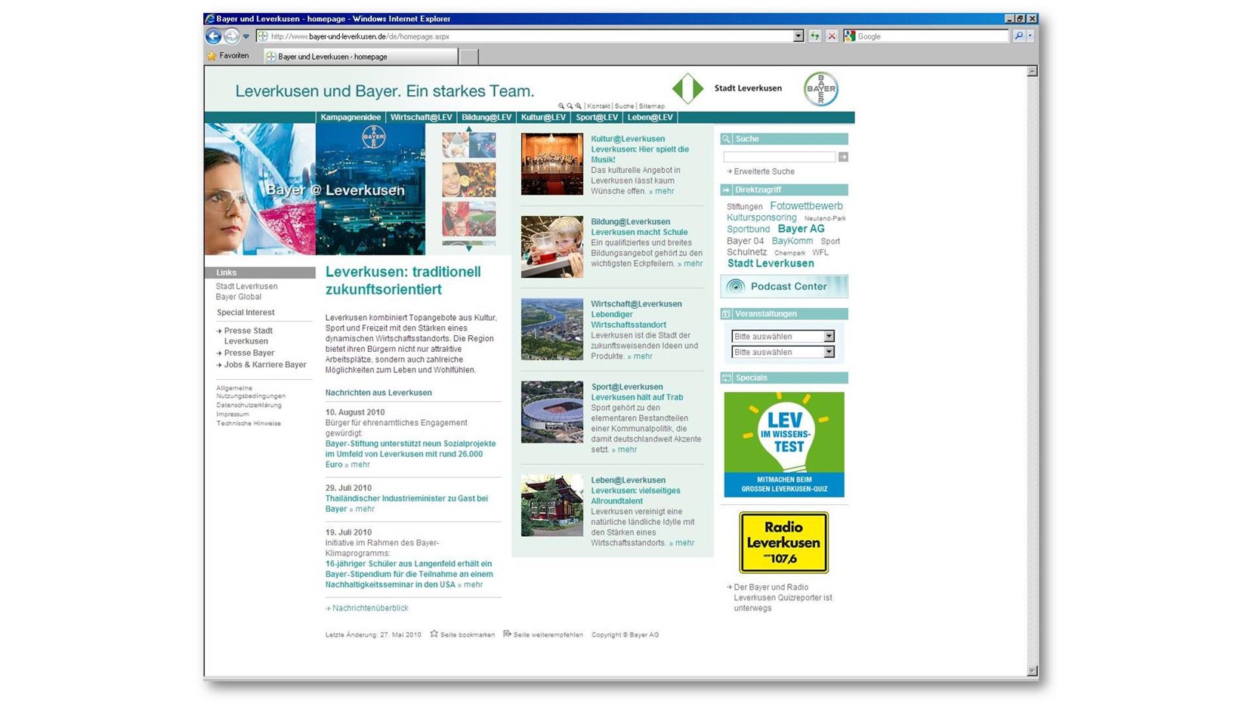Screen dimensions: 1254x706
Task: Open the Kampagnenidee menu item
Action: (x=351, y=117)
